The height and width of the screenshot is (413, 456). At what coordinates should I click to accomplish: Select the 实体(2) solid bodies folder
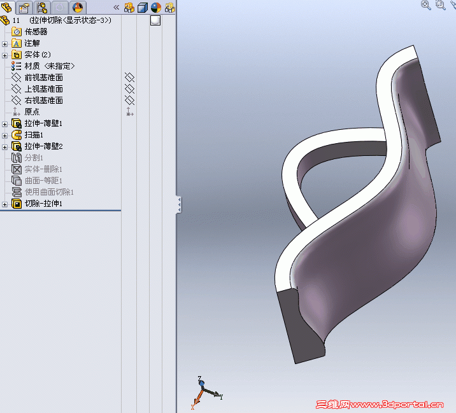[x=31, y=55]
